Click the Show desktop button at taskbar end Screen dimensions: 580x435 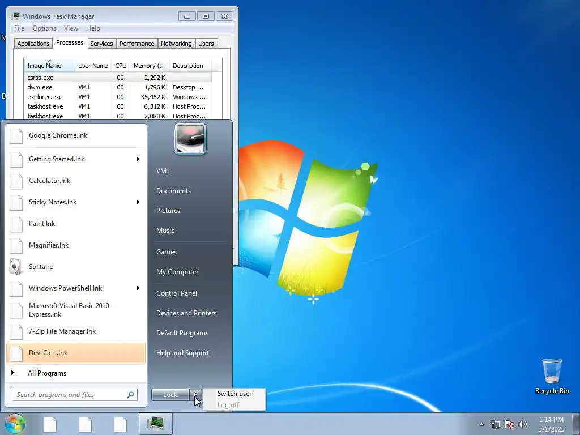pos(576,424)
